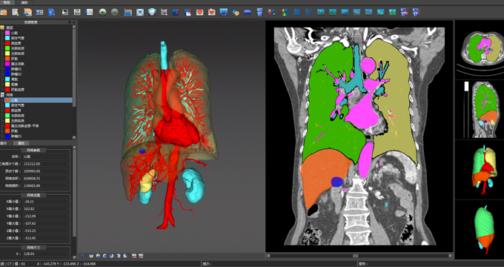Open the document-with-pencil edit toolbar icon

point(15,12)
